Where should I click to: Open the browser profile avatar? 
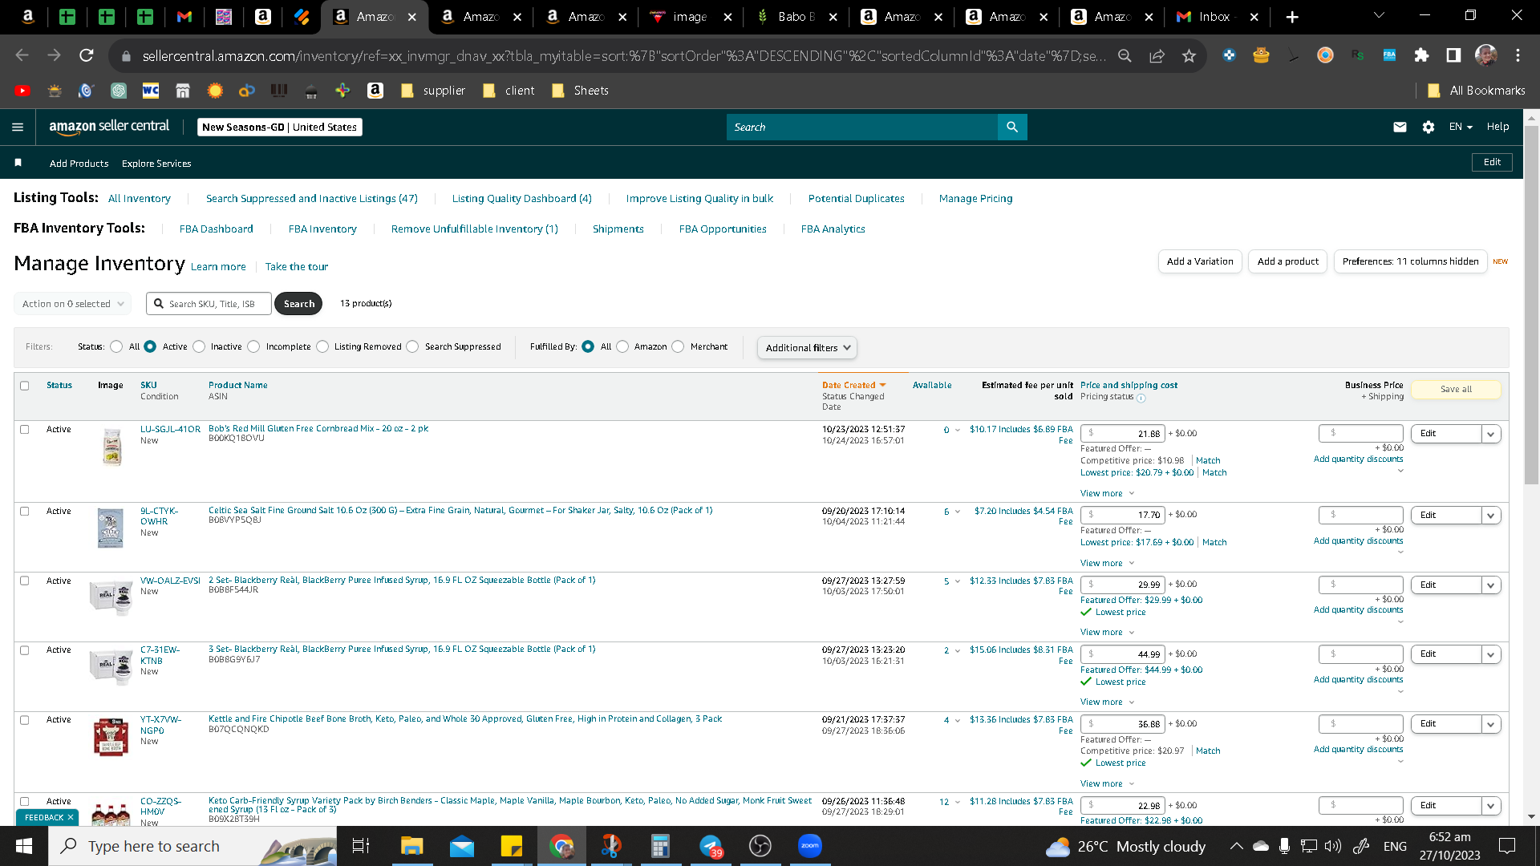[1486, 55]
